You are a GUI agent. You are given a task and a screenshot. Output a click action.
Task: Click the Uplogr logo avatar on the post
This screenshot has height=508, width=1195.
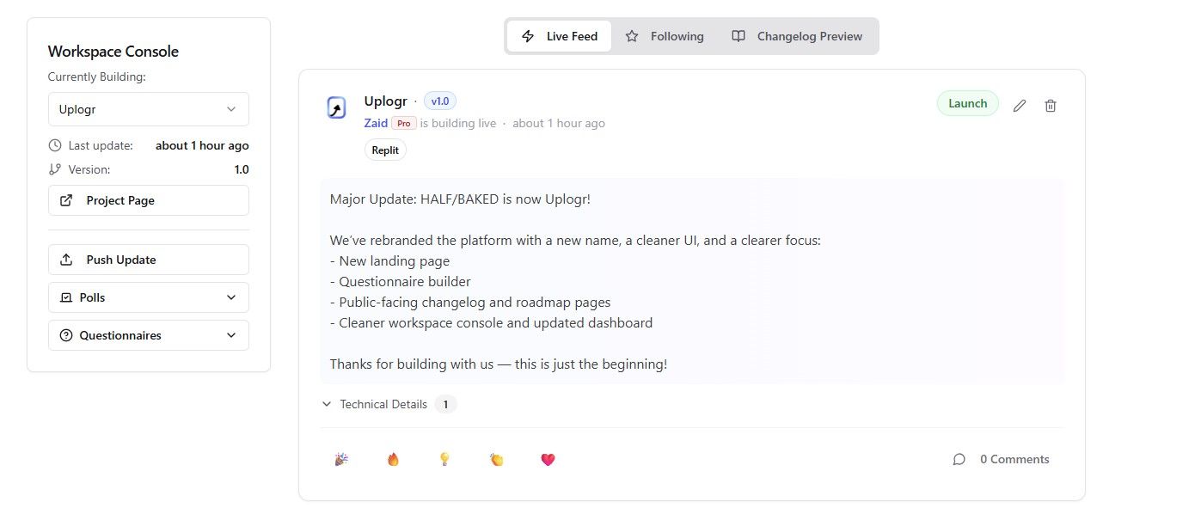pos(335,107)
